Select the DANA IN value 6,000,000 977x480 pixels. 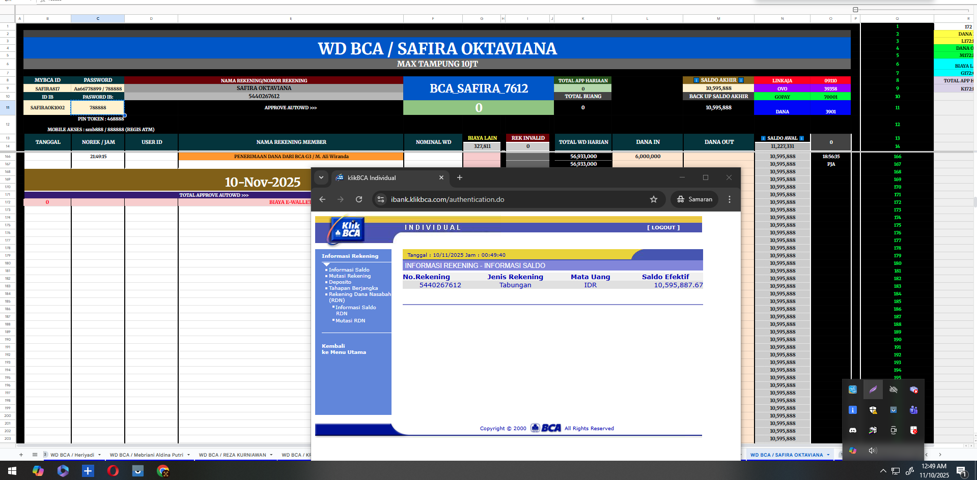(x=648, y=157)
